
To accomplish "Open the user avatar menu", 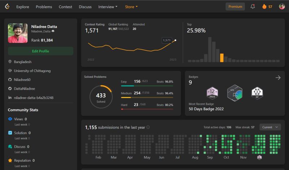I will coord(282,6).
